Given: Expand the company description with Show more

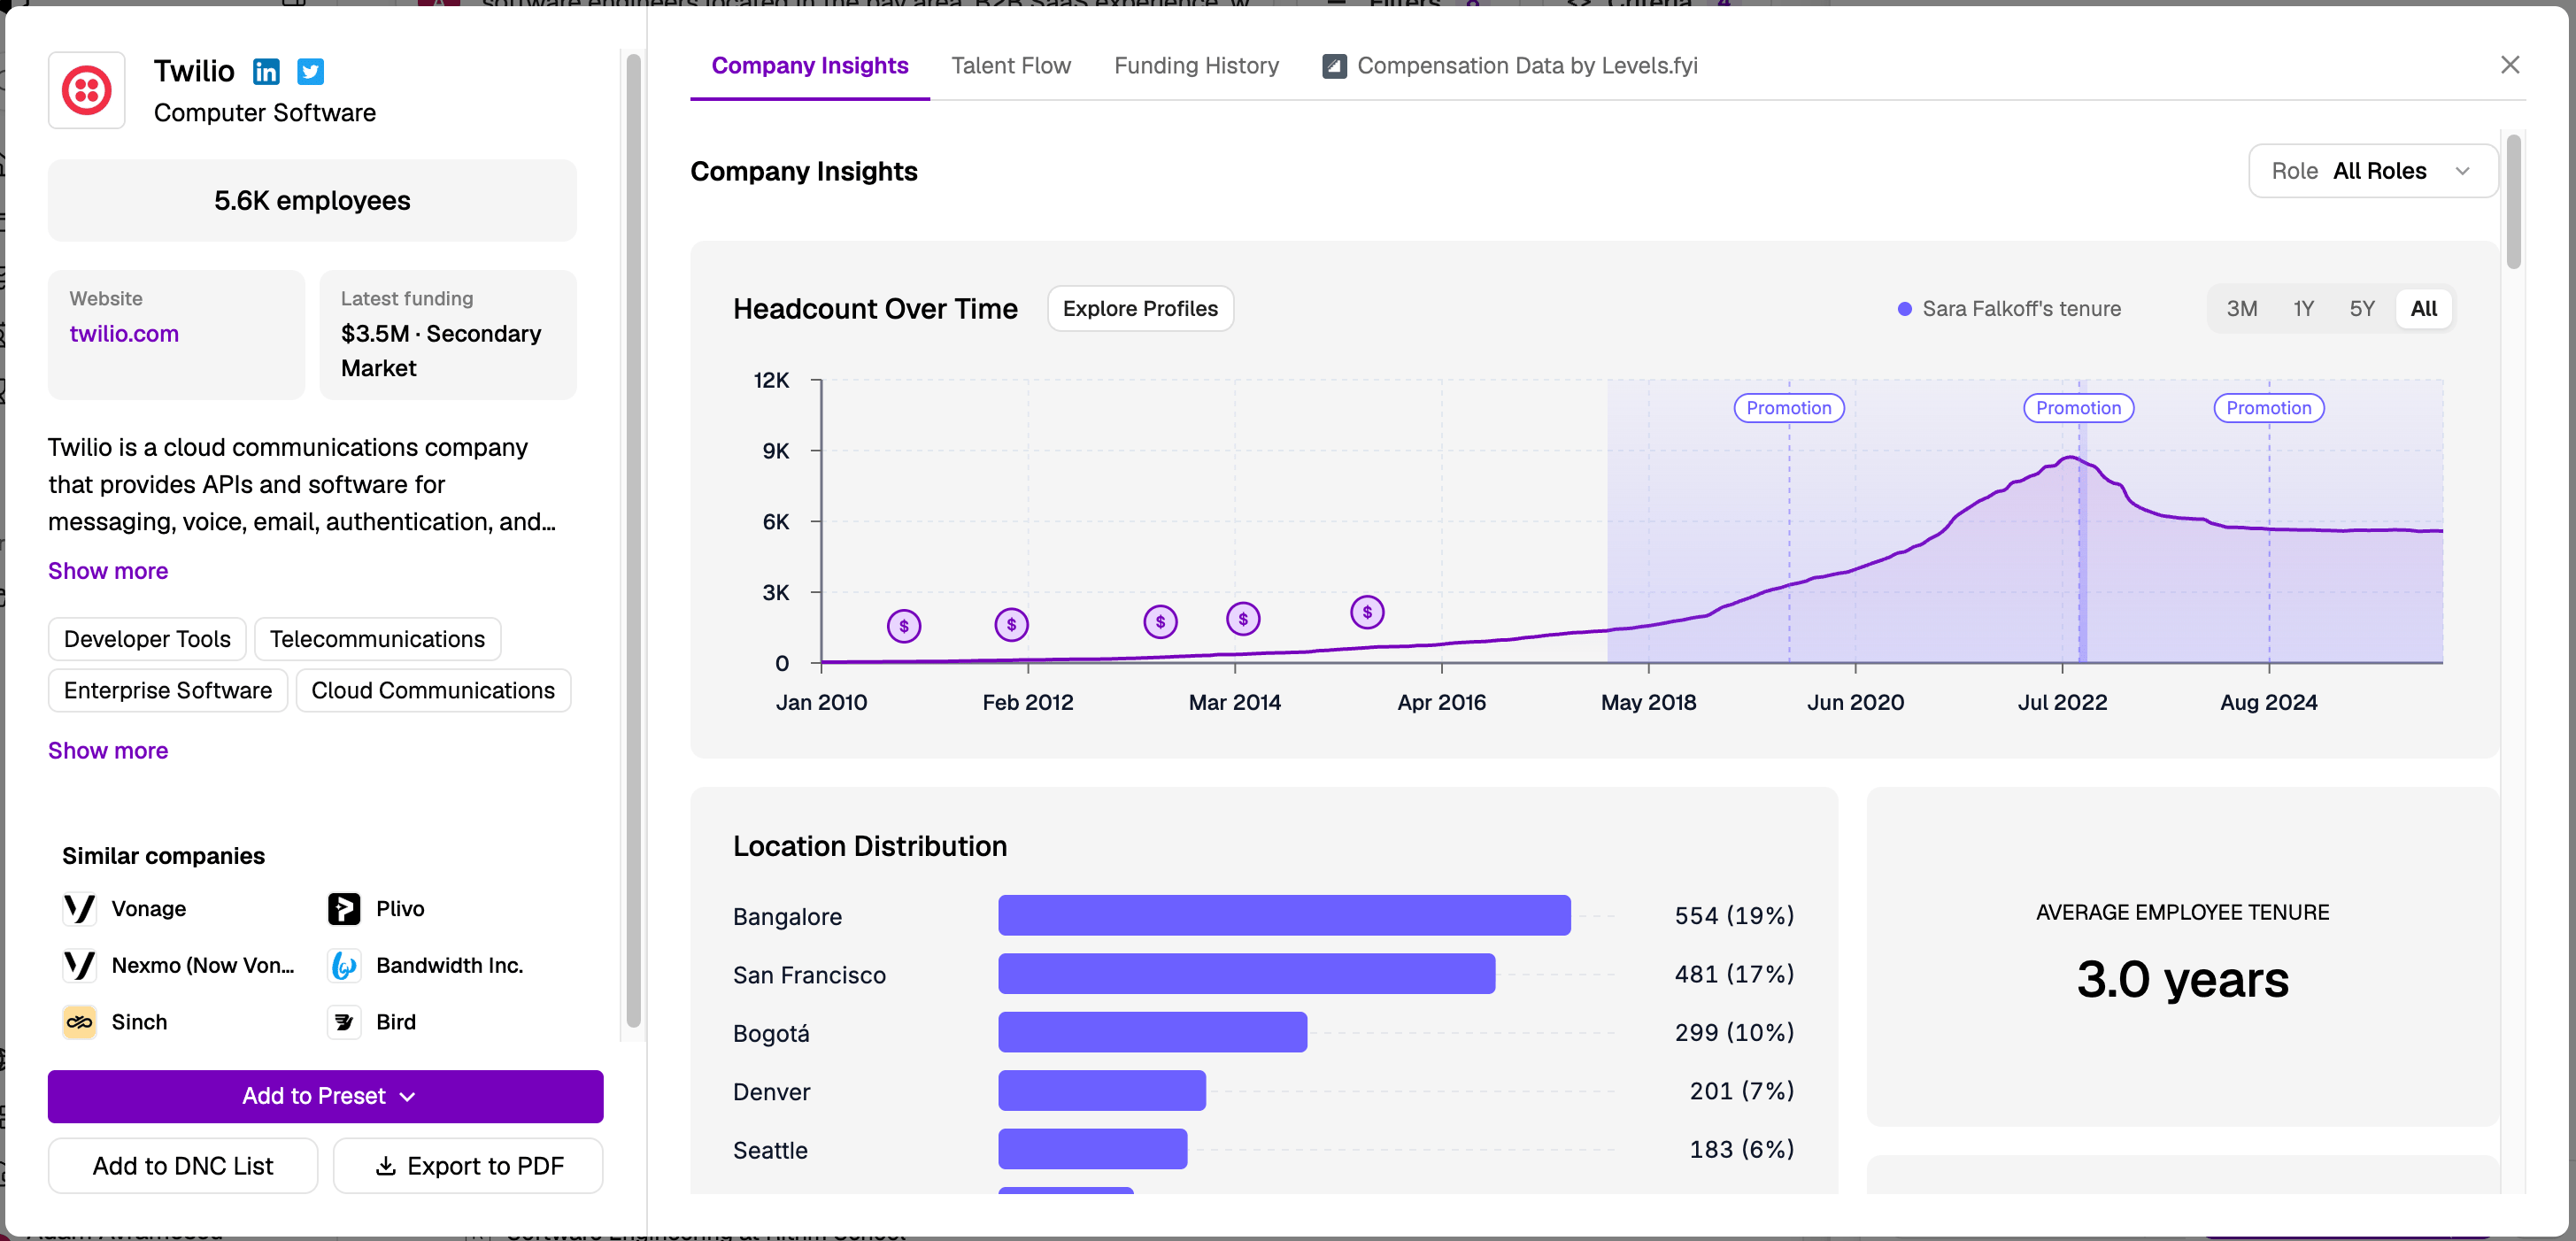Looking at the screenshot, I should coord(108,571).
